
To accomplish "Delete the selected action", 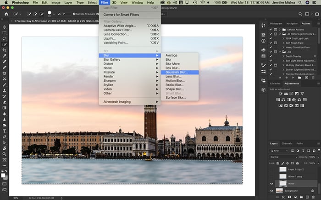I will pyautogui.click(x=313, y=78).
